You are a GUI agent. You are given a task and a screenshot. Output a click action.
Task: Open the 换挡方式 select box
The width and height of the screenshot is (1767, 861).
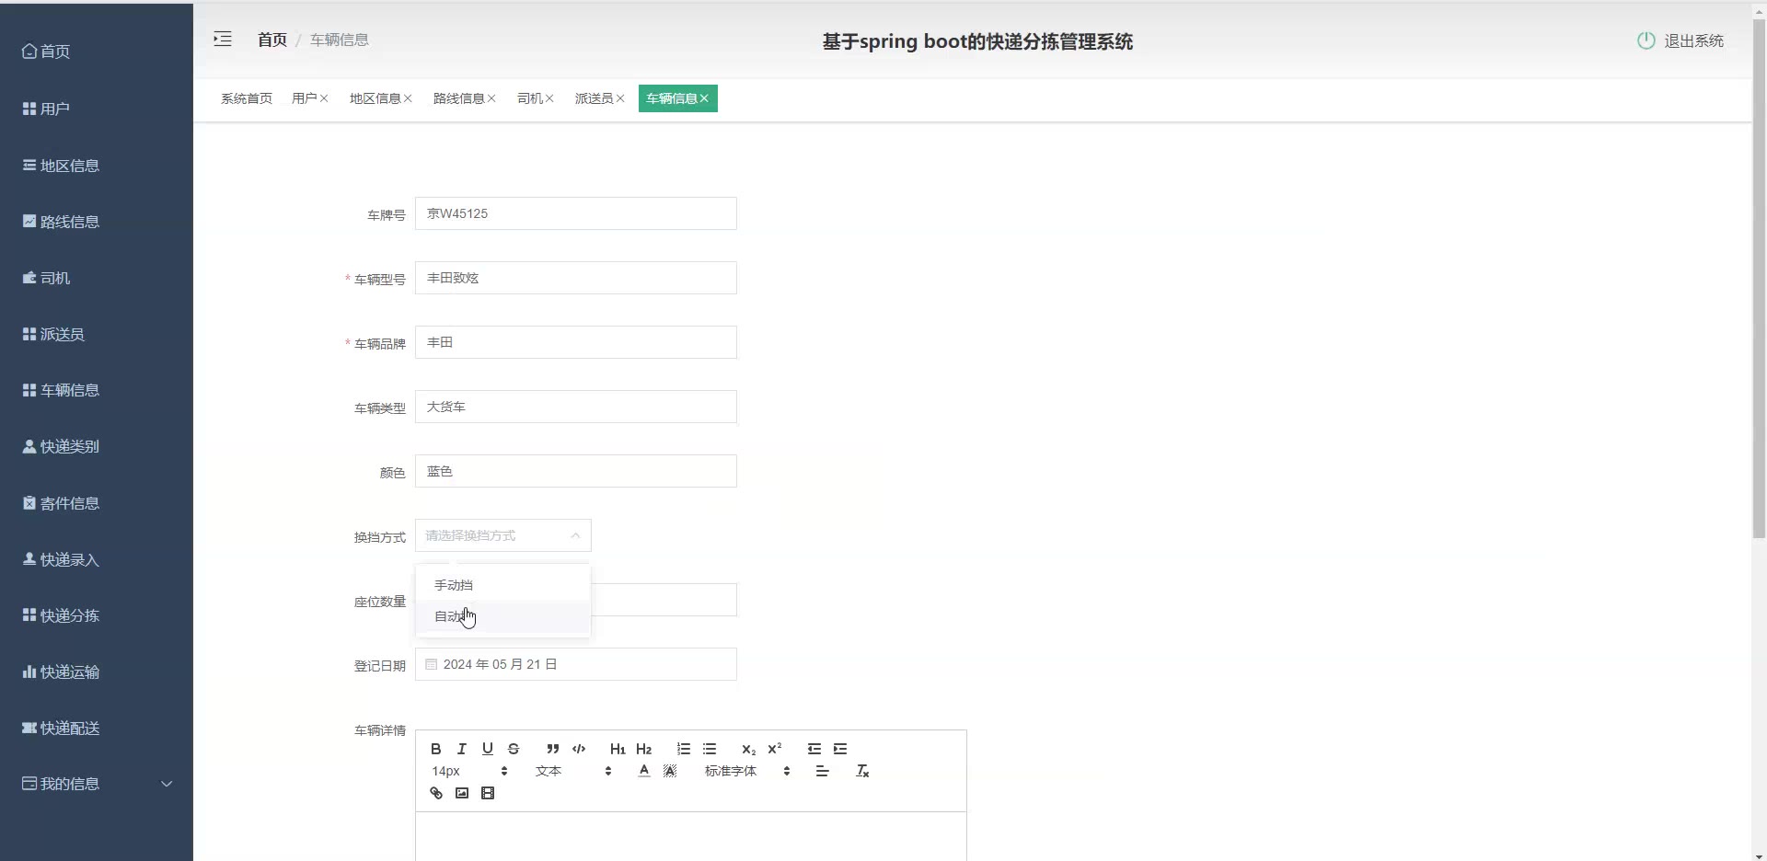pyautogui.click(x=503, y=535)
